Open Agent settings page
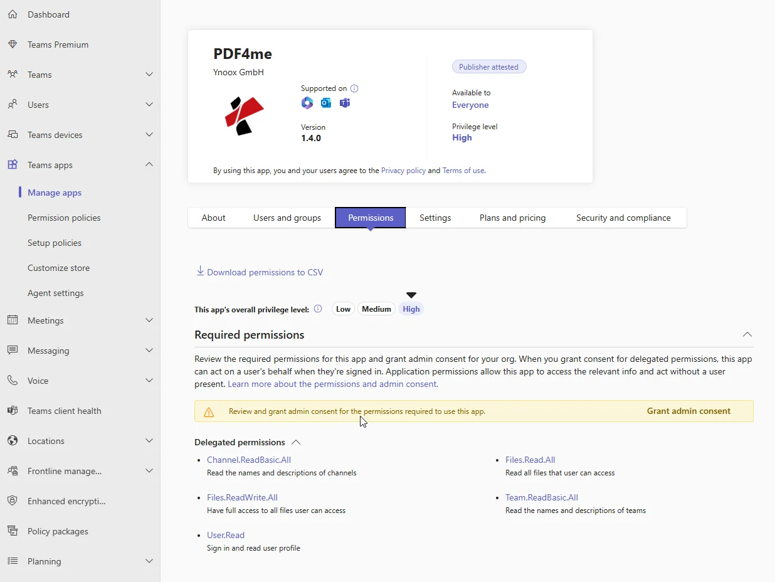Viewport: 775px width, 582px height. tap(56, 293)
